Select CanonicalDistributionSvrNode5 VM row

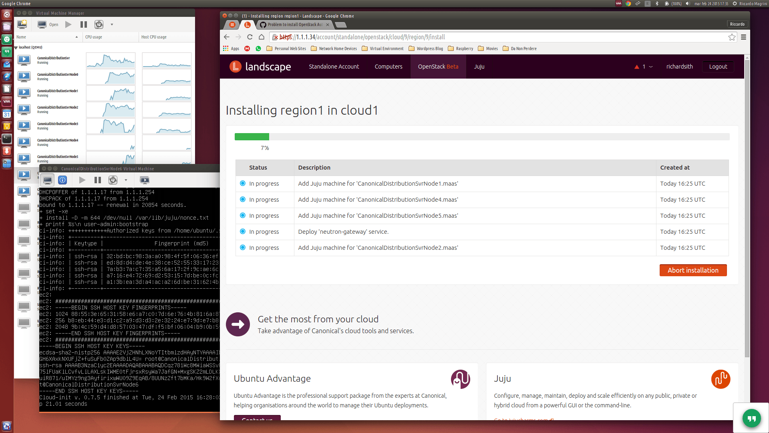(x=104, y=158)
